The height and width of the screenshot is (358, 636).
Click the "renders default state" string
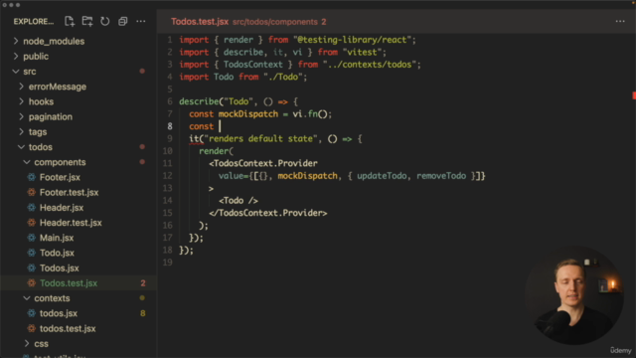(x=260, y=139)
